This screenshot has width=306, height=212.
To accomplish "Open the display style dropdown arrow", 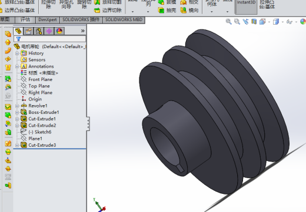I will point(282,22).
